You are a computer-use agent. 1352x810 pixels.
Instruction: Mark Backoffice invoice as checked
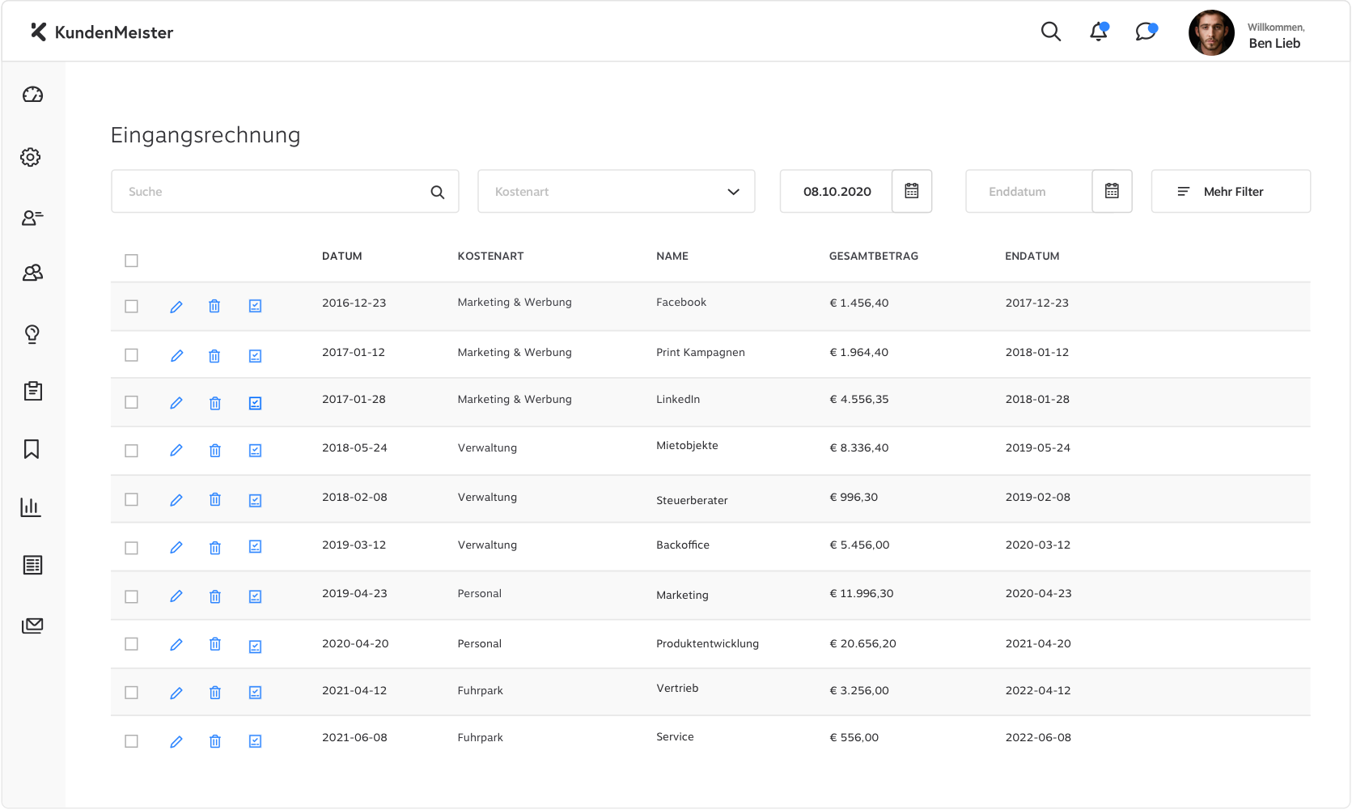click(255, 547)
